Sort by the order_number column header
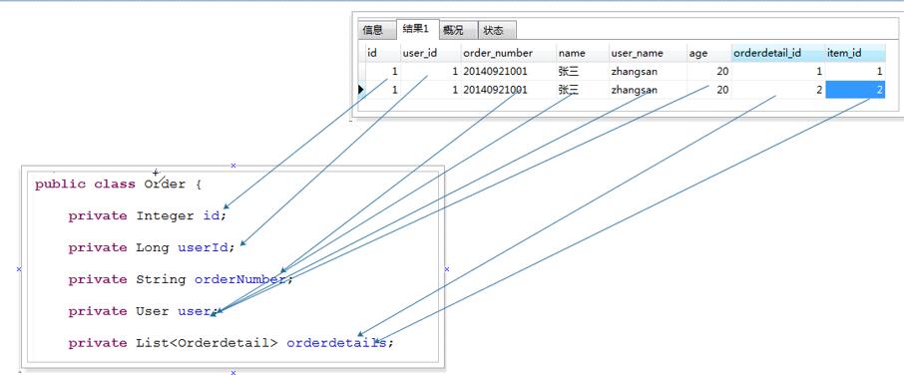 pyautogui.click(x=509, y=53)
